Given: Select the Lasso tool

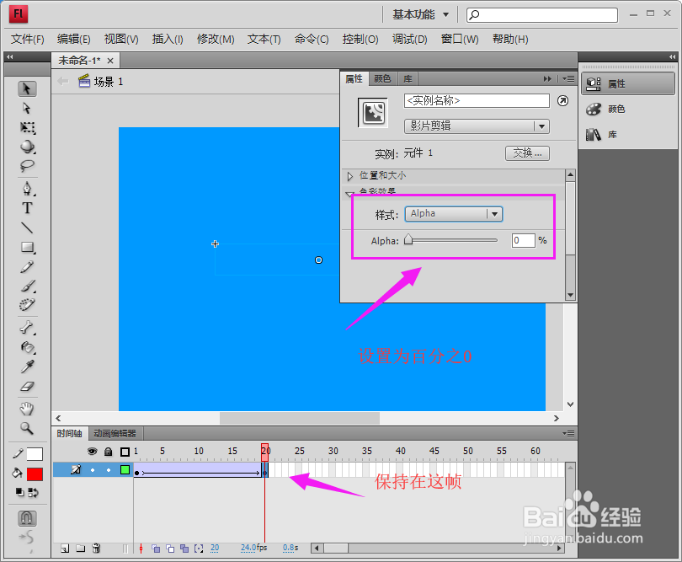Looking at the screenshot, I should point(27,166).
